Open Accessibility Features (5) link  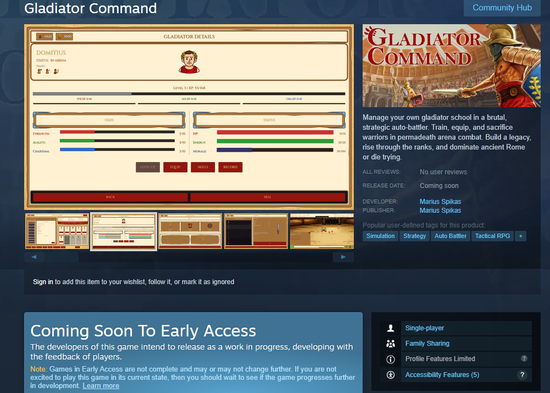click(442, 375)
